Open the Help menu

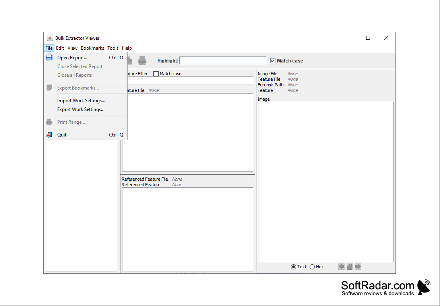[x=127, y=48]
